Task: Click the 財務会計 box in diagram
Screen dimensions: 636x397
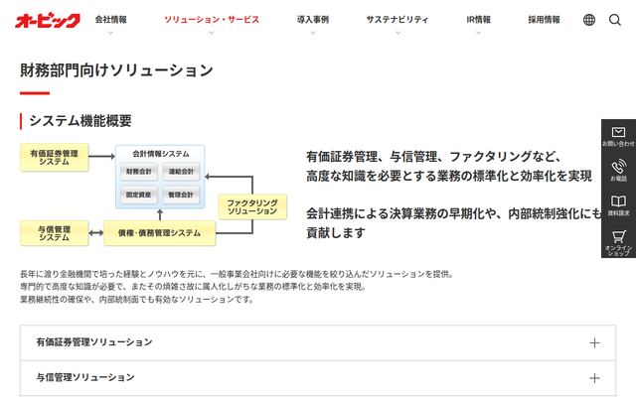Action: pyautogui.click(x=139, y=172)
